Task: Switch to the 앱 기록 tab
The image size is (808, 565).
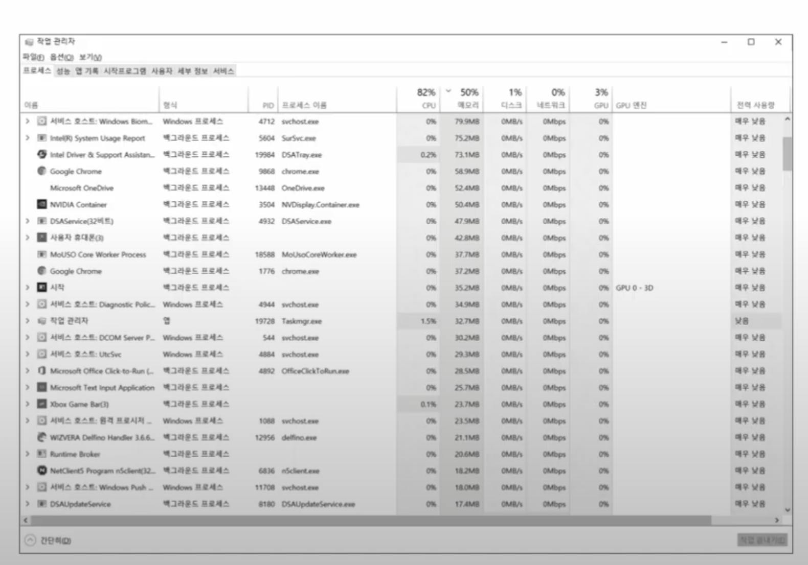Action: 87,71
